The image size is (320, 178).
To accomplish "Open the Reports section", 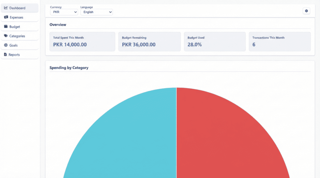I will click(20, 55).
